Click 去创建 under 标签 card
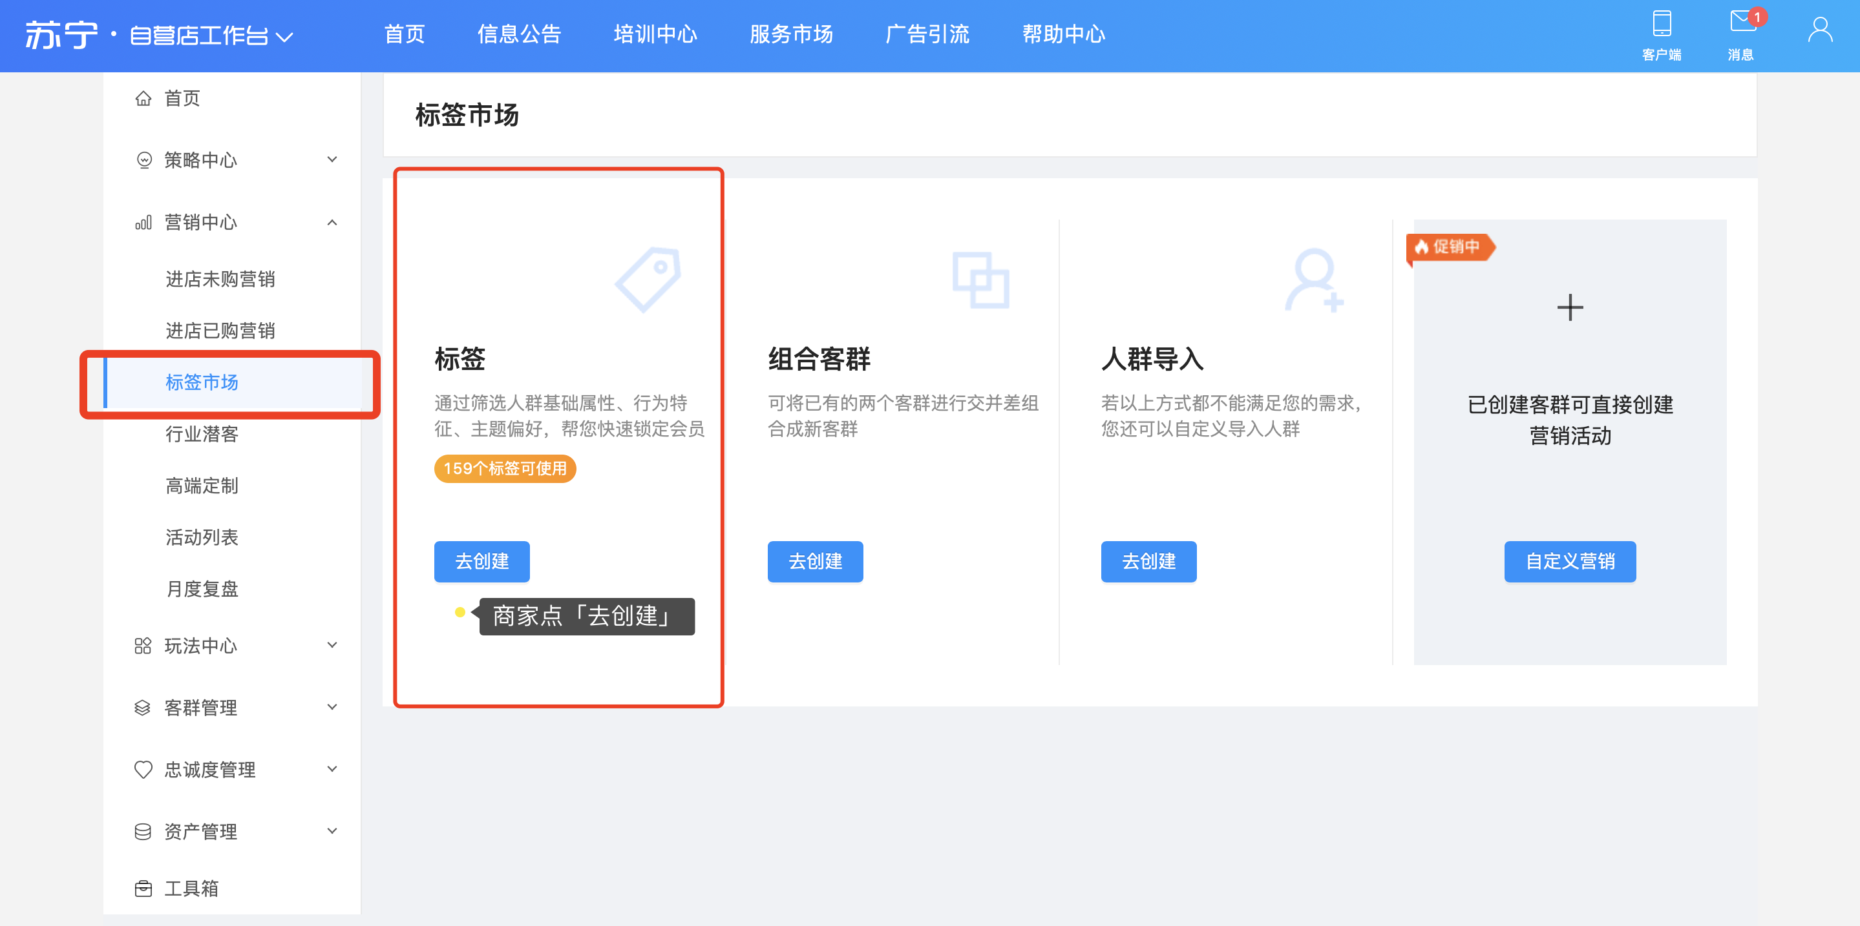The image size is (1860, 926). coord(481,561)
